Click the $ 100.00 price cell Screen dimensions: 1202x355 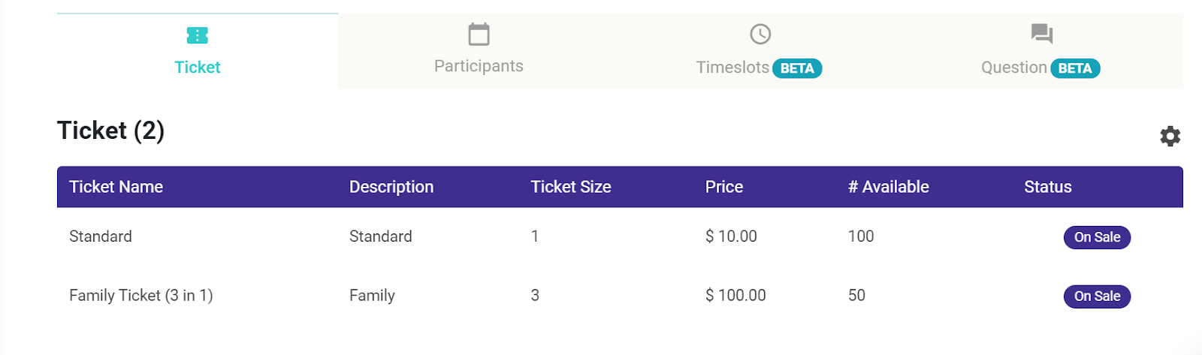click(x=735, y=296)
